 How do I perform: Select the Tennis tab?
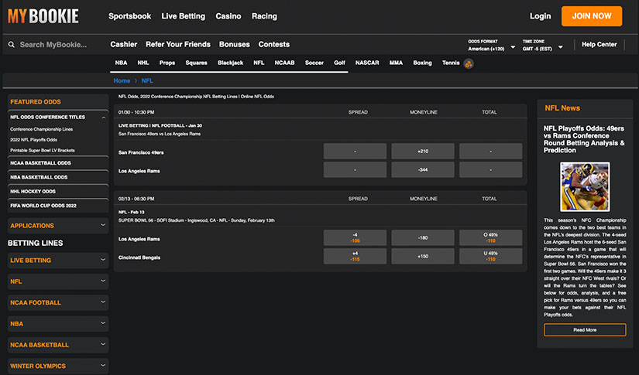click(451, 63)
